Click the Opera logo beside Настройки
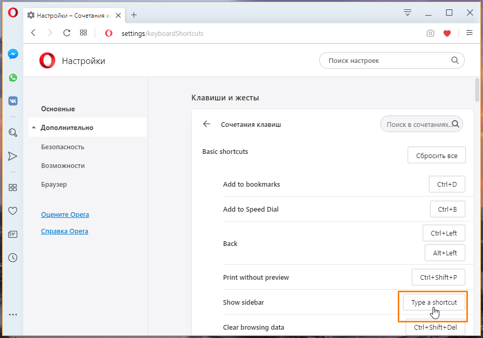Image resolution: width=483 pixels, height=338 pixels. coord(47,60)
